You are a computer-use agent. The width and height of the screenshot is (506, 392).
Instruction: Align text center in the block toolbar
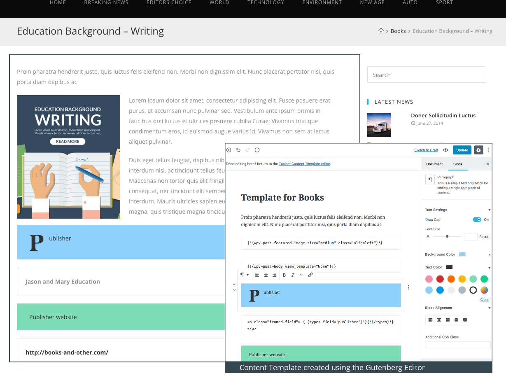tap(266, 275)
